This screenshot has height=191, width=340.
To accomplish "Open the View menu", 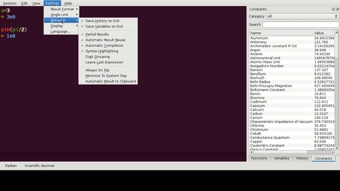I will pos(36,3).
